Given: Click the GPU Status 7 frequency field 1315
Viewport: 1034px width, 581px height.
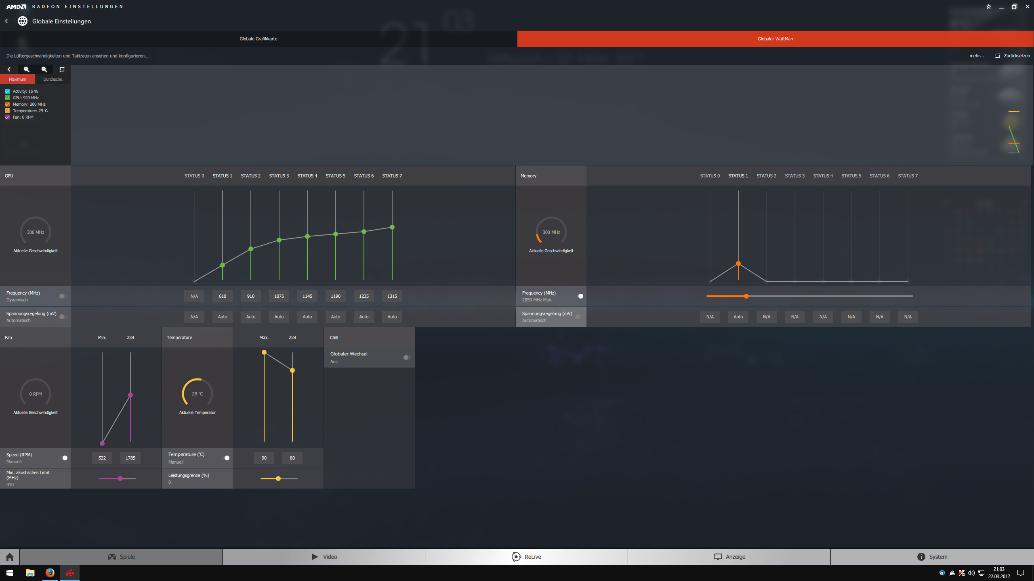Looking at the screenshot, I should click(x=392, y=296).
